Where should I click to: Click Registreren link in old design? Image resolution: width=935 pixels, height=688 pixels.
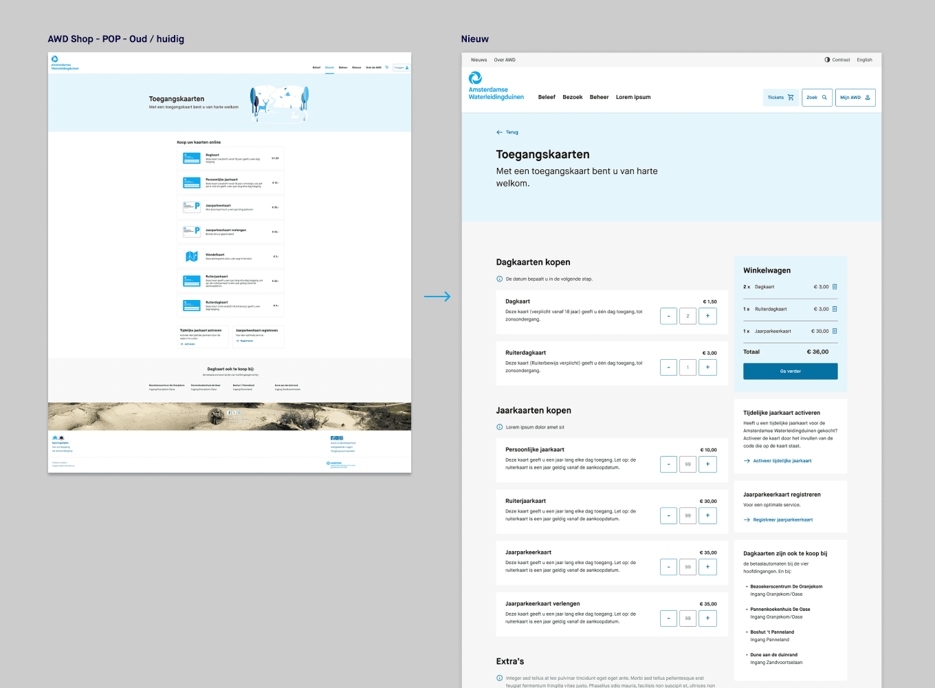coord(245,341)
